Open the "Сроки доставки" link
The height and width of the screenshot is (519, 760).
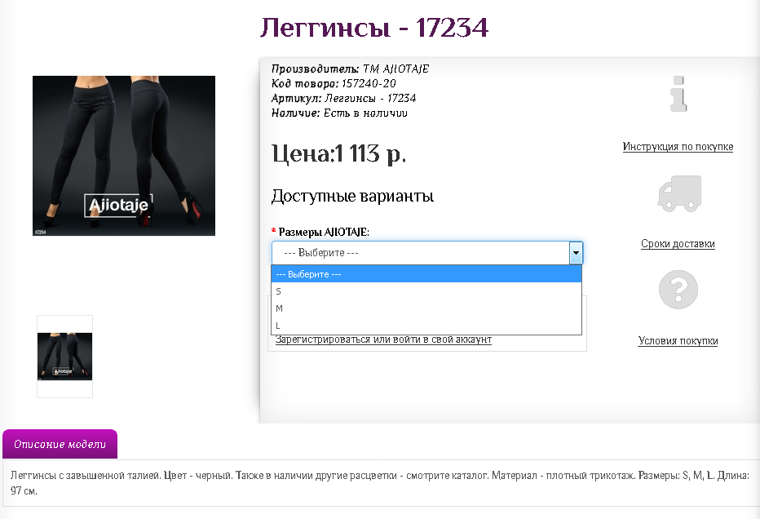[x=677, y=244]
